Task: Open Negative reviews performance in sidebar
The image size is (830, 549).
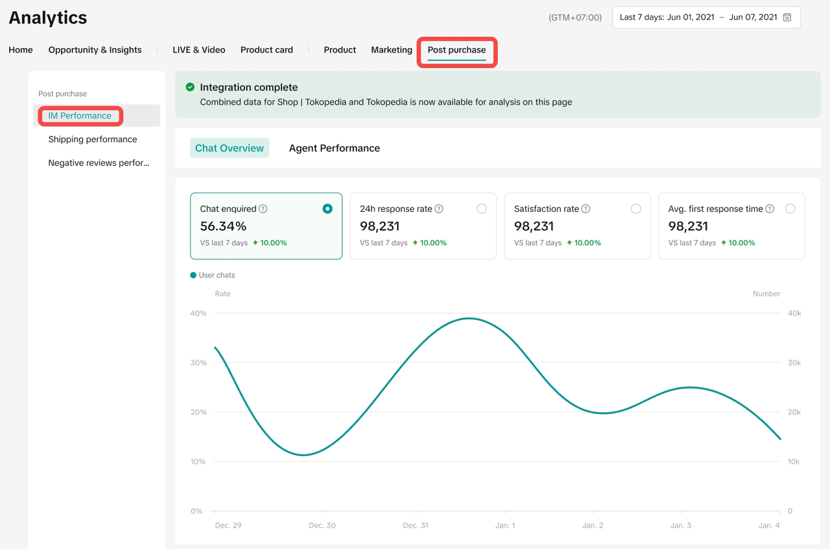Action: pyautogui.click(x=99, y=163)
